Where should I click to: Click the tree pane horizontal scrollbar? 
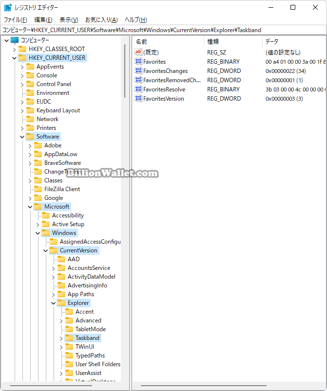pos(51,386)
